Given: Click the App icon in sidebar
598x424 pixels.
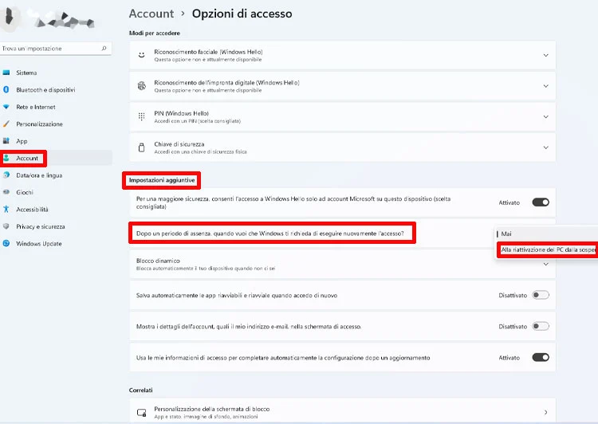Looking at the screenshot, I should click(6, 141).
